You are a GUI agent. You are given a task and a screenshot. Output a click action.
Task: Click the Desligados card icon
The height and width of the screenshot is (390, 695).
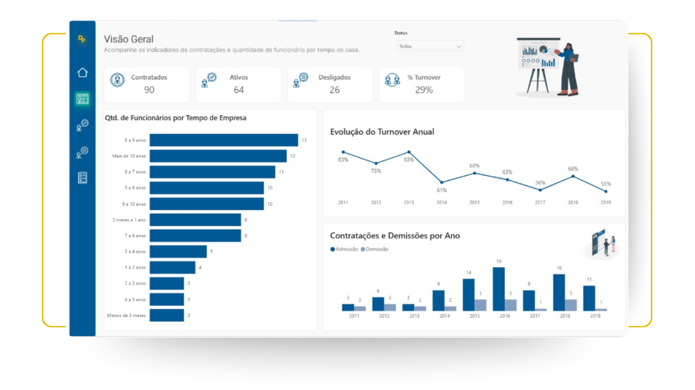click(301, 80)
